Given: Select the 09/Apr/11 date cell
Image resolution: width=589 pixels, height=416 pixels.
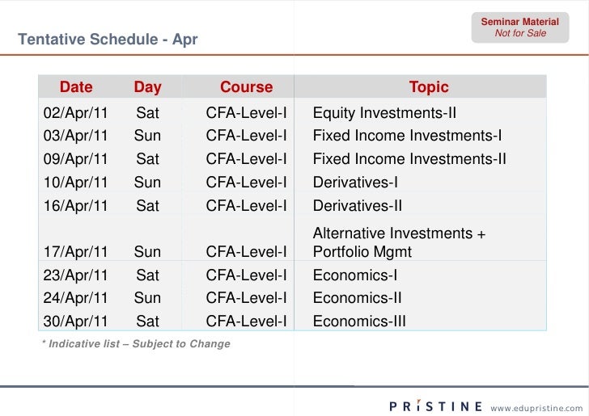Looking at the screenshot, I should [x=75, y=159].
